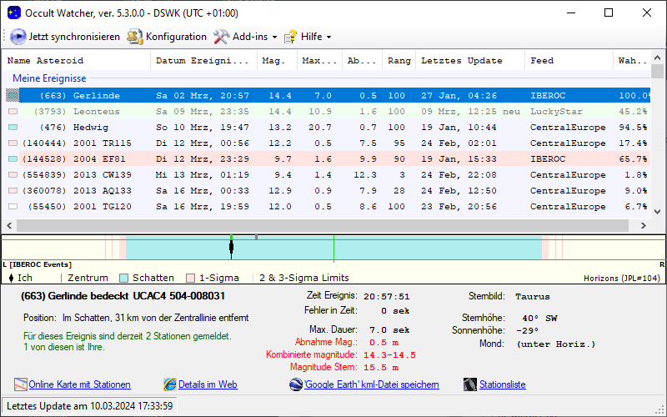Image resolution: width=667 pixels, height=417 pixels.
Task: Collapse the Meine Ereignisse group header
Action: [x=49, y=78]
